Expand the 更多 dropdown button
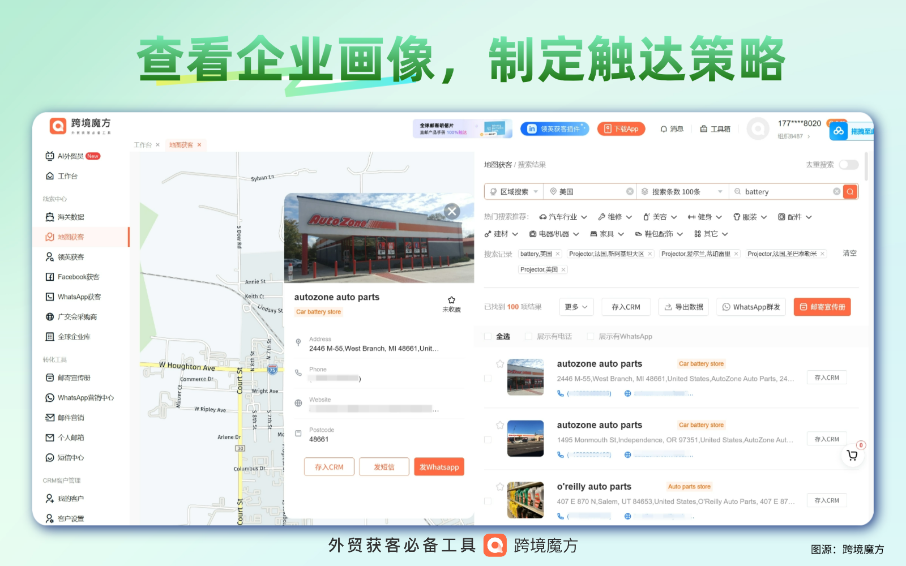This screenshot has height=566, width=906. [576, 307]
